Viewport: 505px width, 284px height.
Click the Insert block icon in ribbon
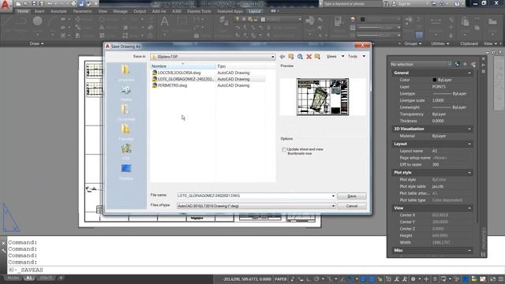click(309, 21)
